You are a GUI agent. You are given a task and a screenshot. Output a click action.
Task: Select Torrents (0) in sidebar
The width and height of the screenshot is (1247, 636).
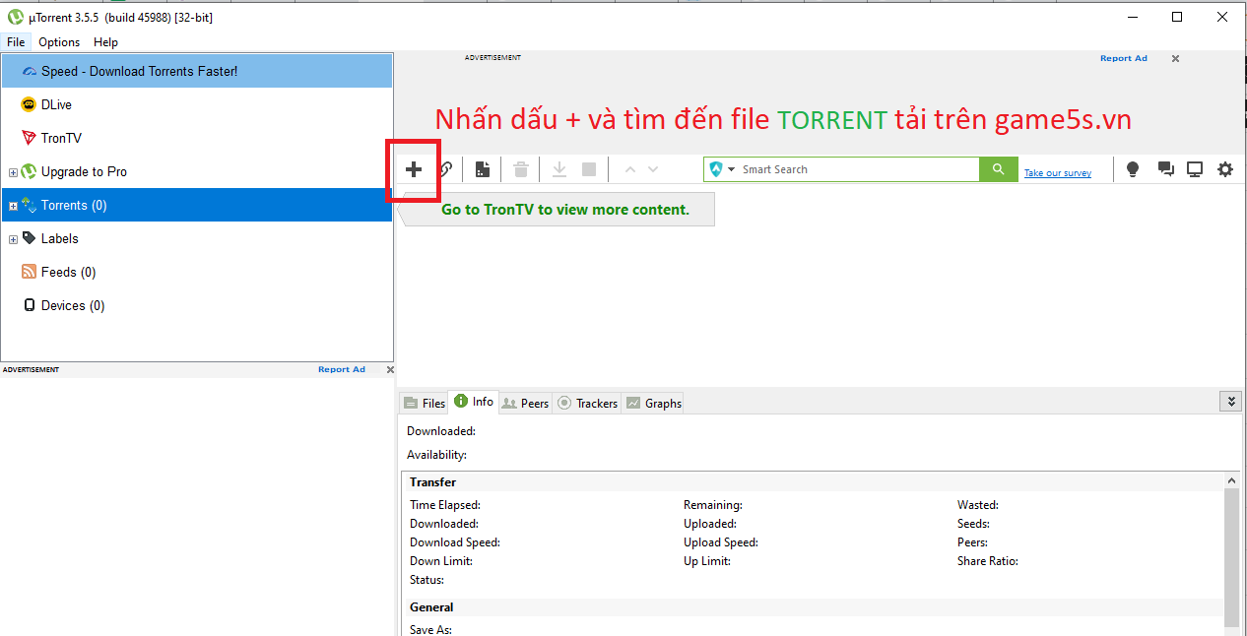[x=197, y=205]
